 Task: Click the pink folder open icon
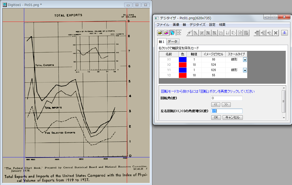point(166,33)
